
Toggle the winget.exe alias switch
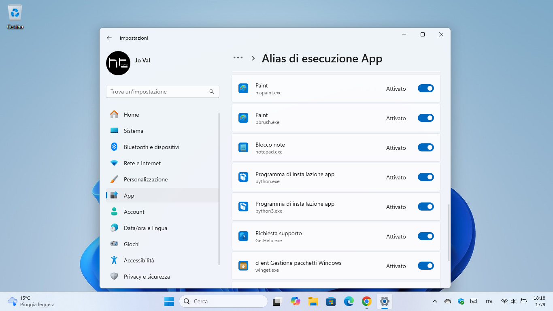(x=426, y=266)
